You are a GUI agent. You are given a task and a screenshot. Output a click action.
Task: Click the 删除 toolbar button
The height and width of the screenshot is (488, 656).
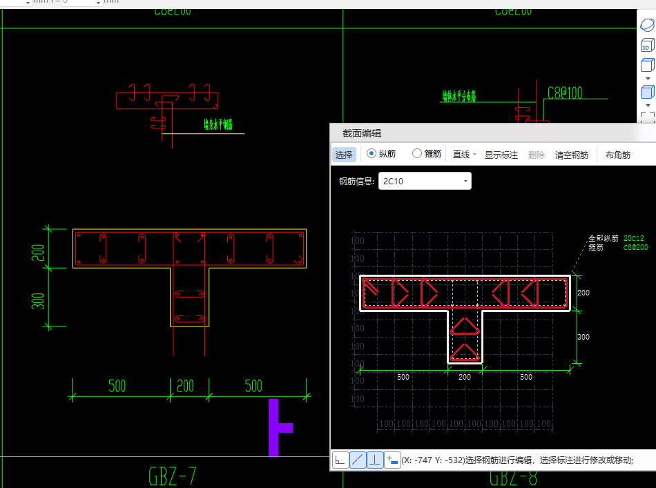click(x=536, y=155)
